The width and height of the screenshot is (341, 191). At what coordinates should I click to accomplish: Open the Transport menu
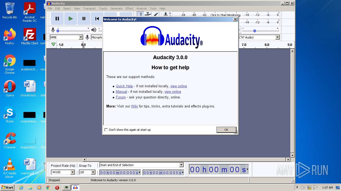[x=89, y=8]
